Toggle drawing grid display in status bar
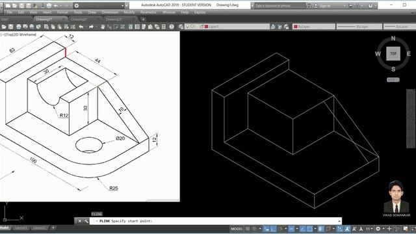 pos(248,229)
